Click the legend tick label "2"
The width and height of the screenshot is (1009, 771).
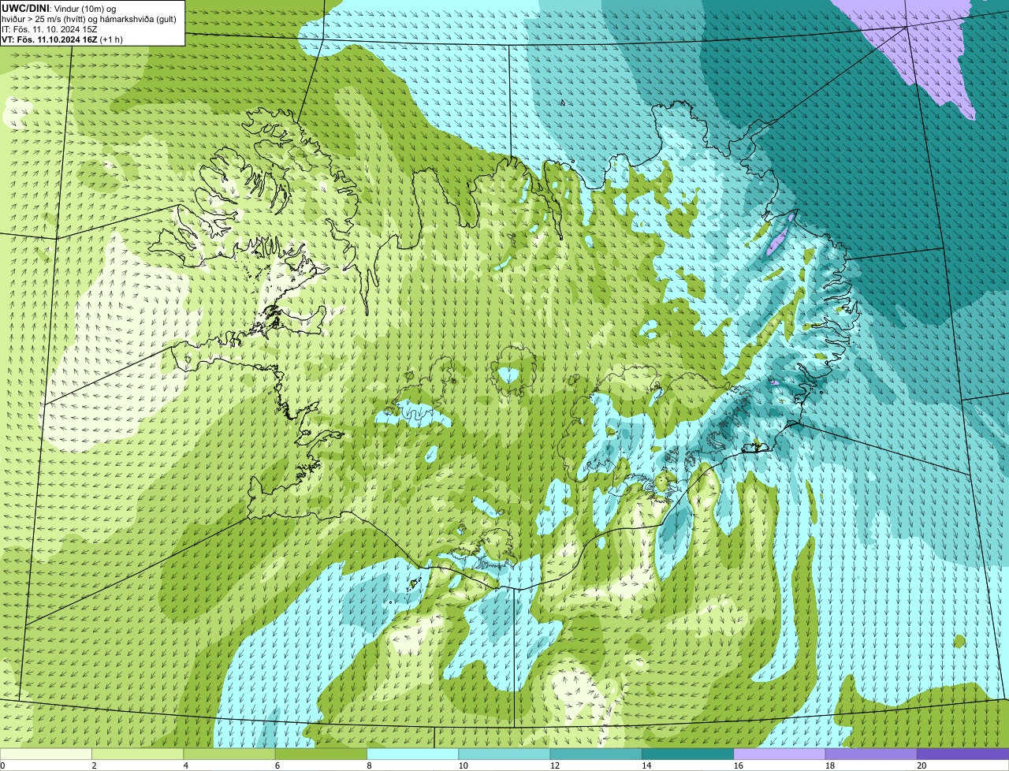click(94, 765)
